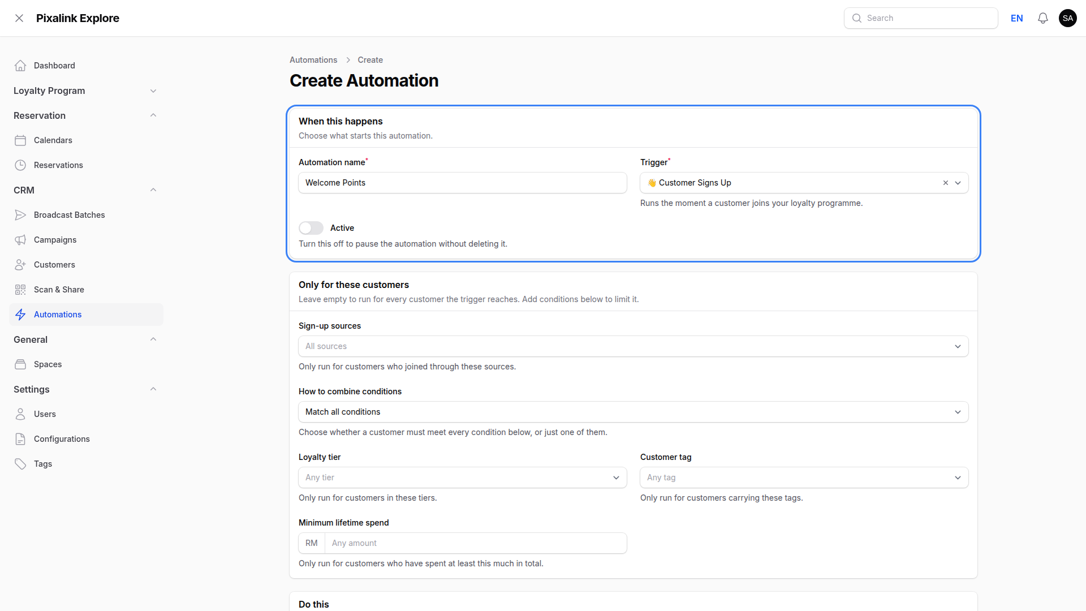Viewport: 1086px width, 611px height.
Task: Toggle the Active switch on
Action: (311, 228)
